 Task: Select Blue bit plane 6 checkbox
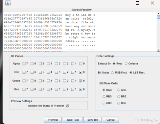[32, 89]
